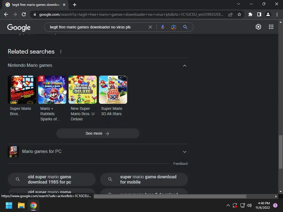
Task: Open the Chrome profile avatar
Action: click(x=268, y=14)
